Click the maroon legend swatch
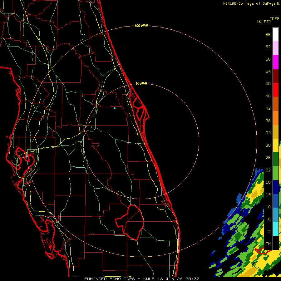Screen dimensions: 281x281 (276, 76)
